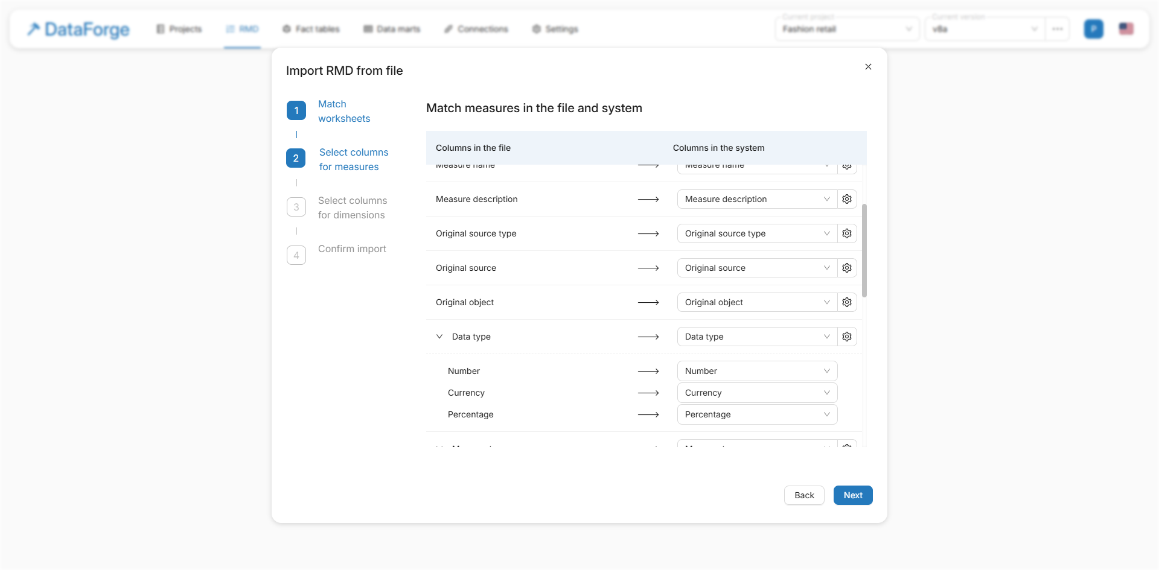
Task: Open the Number value dropdown
Action: (x=757, y=371)
